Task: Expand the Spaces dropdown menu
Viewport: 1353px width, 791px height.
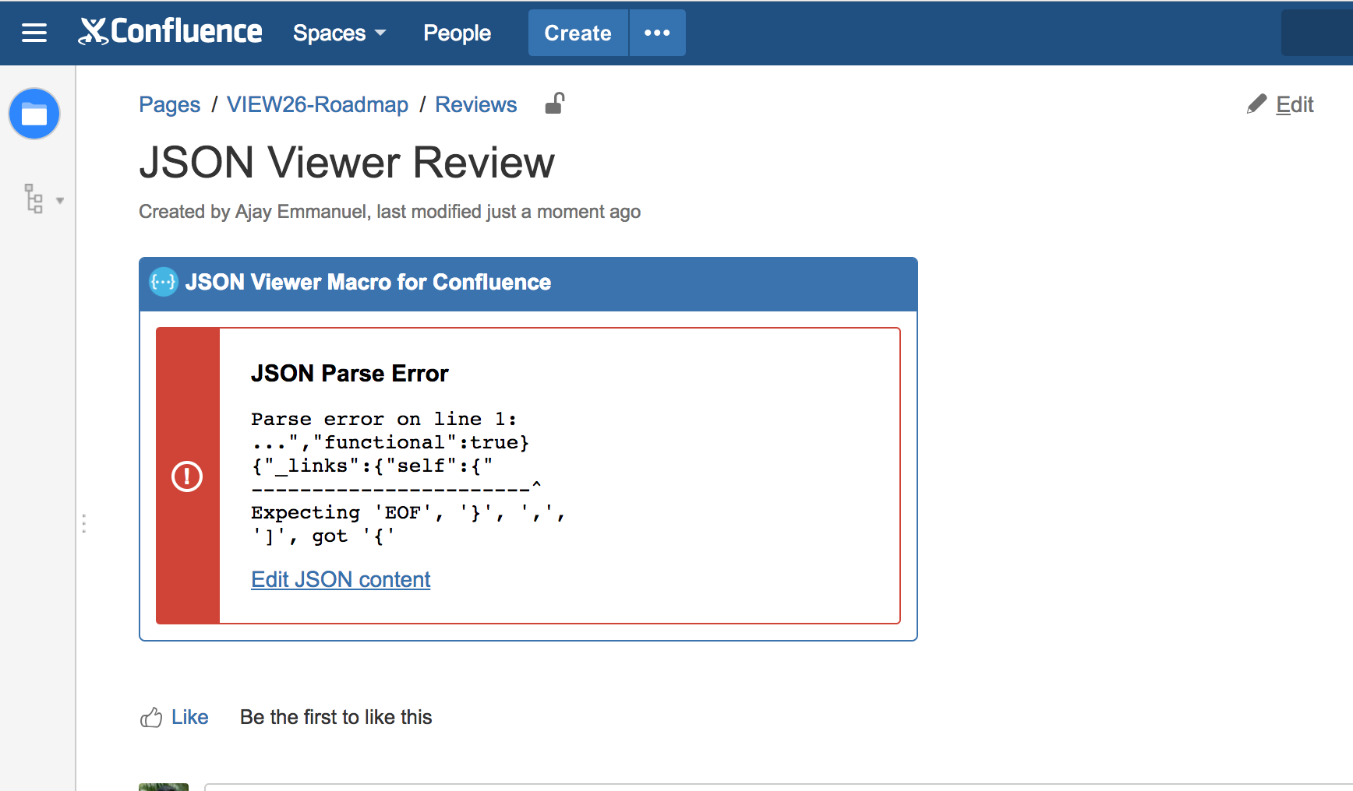Action: (x=339, y=33)
